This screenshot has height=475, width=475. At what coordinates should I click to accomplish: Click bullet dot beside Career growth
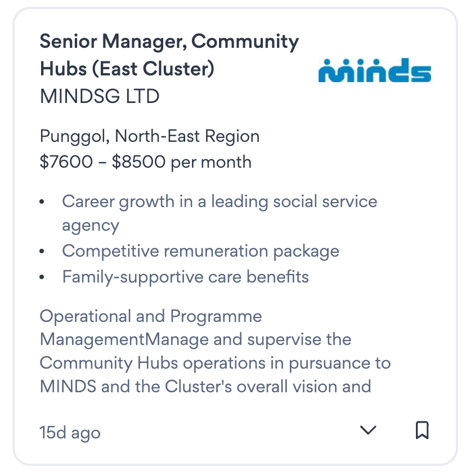pos(43,202)
